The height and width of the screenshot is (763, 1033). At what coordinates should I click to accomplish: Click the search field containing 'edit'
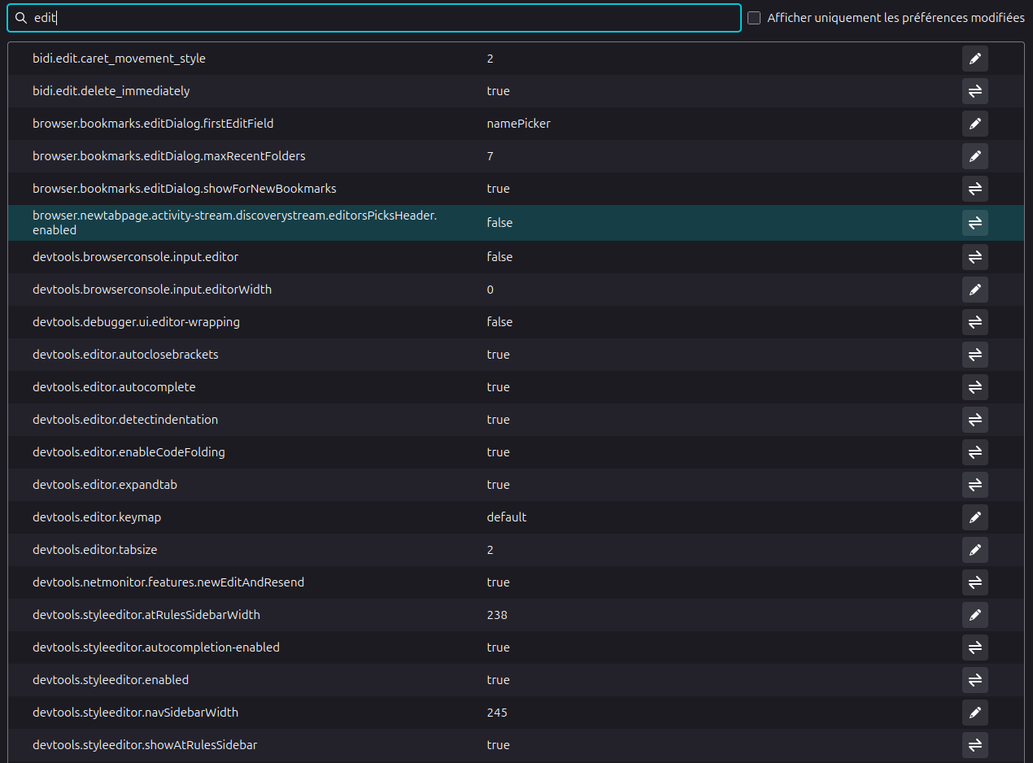point(374,18)
